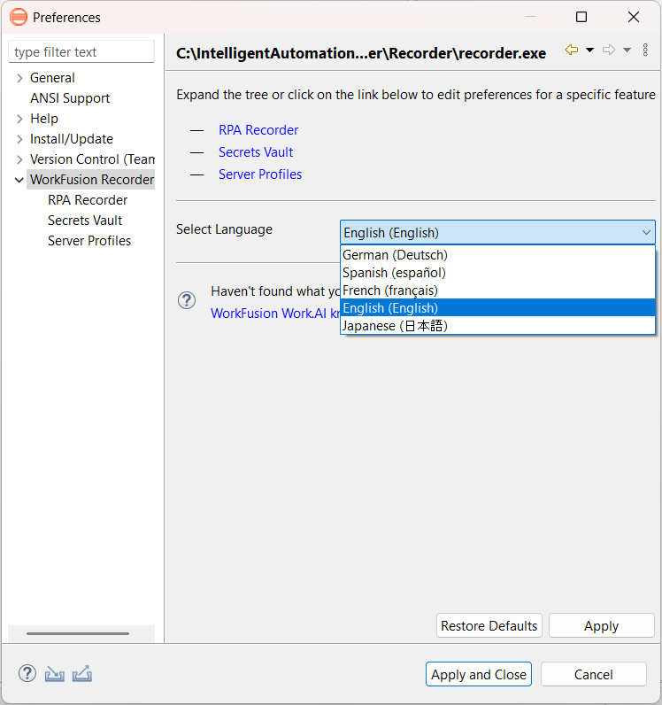The height and width of the screenshot is (705, 662).
Task: Open the Secrets Vault link
Action: [256, 152]
